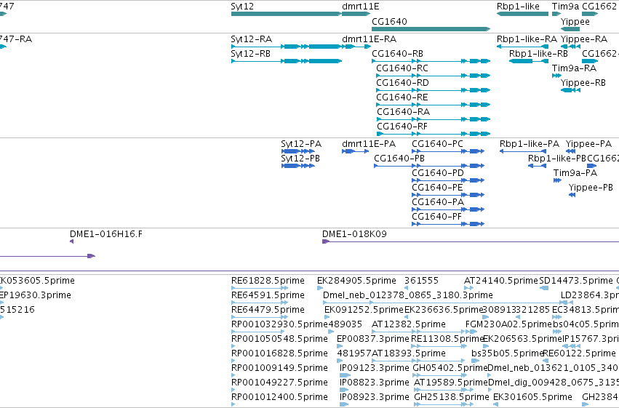The width and height of the screenshot is (619, 408).
Task: Click transcript CG1640-RA
Action: click(x=434, y=119)
